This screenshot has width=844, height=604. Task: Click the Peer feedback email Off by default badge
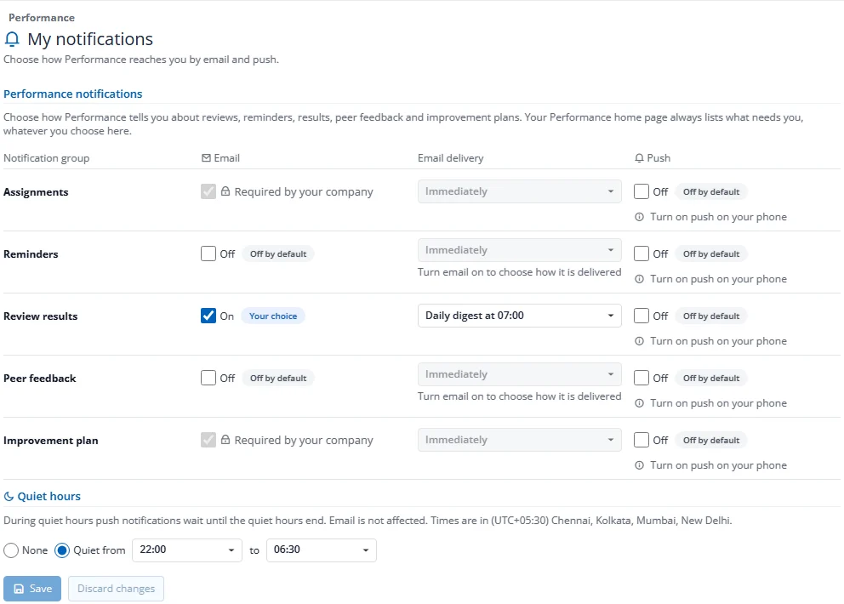(x=278, y=379)
